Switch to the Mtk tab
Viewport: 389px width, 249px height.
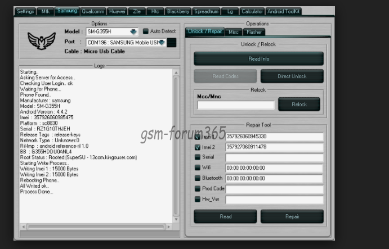coord(46,11)
